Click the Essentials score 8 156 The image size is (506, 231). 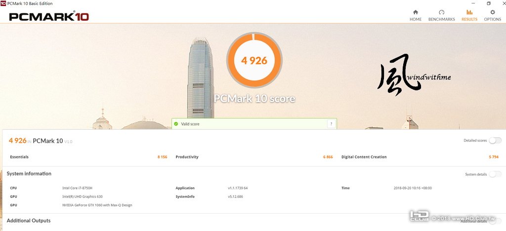162,157
